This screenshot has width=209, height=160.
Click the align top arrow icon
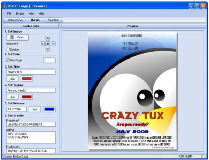(x=48, y=38)
